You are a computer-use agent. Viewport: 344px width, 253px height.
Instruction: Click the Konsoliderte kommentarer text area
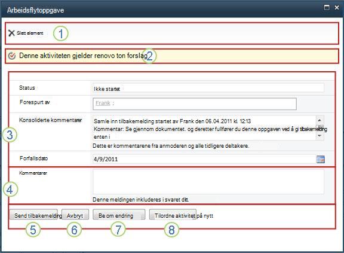204,128
